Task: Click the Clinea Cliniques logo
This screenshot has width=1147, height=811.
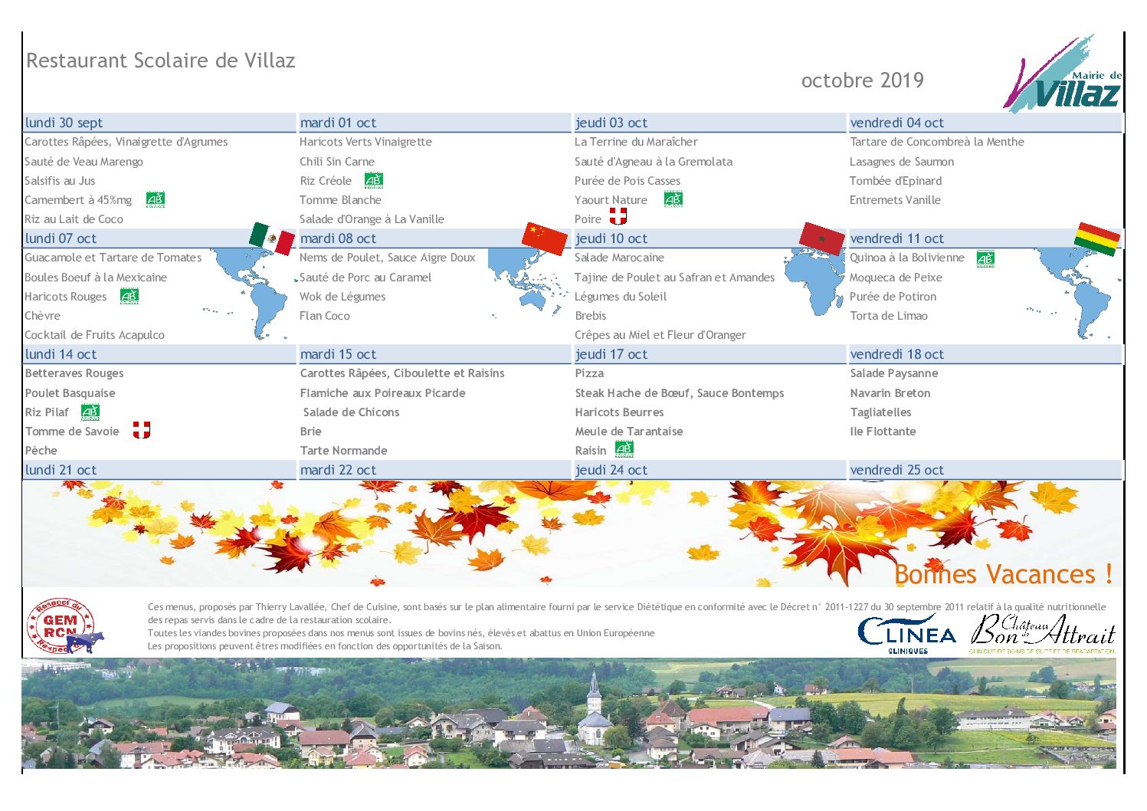Action: (x=906, y=634)
